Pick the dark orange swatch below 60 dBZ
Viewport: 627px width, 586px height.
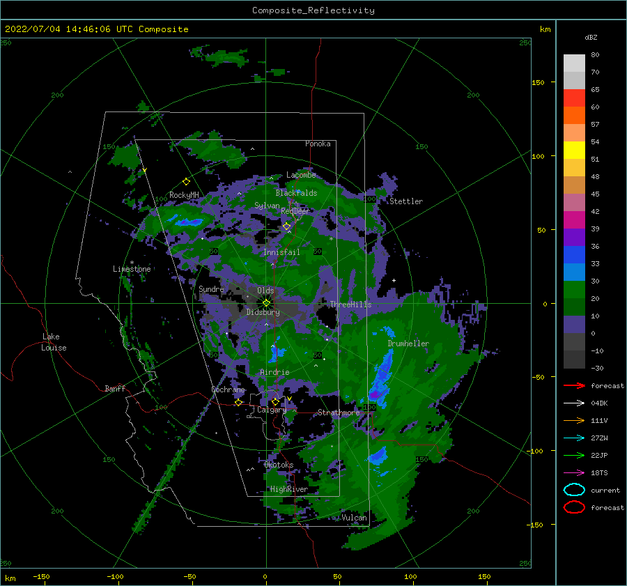[x=574, y=115]
